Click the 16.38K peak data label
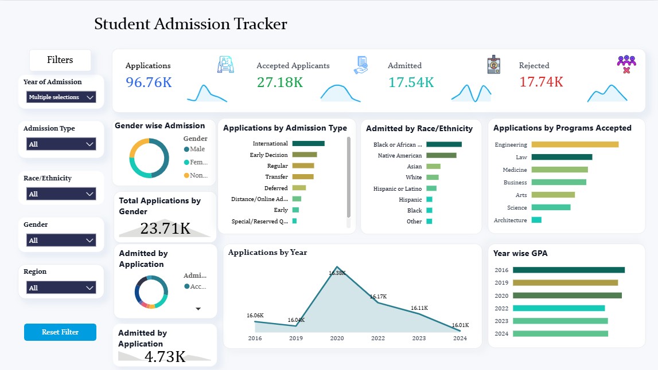Viewport: 658px width, 370px height. click(337, 273)
